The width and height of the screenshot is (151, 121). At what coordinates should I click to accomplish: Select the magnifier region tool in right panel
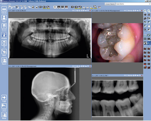149,18
